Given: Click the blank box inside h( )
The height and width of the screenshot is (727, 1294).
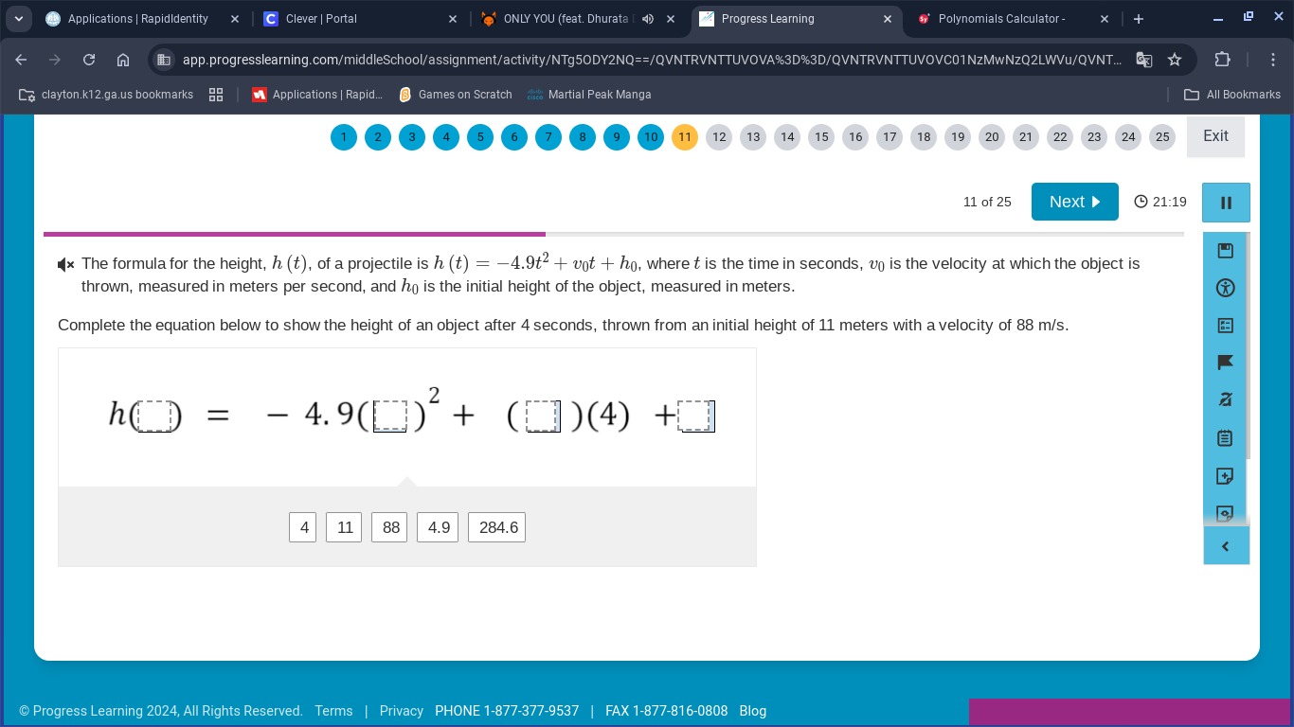Looking at the screenshot, I should pyautogui.click(x=154, y=417).
